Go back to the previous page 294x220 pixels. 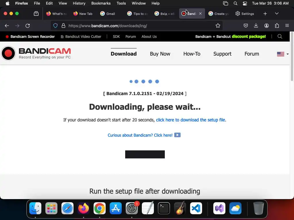coord(7,25)
